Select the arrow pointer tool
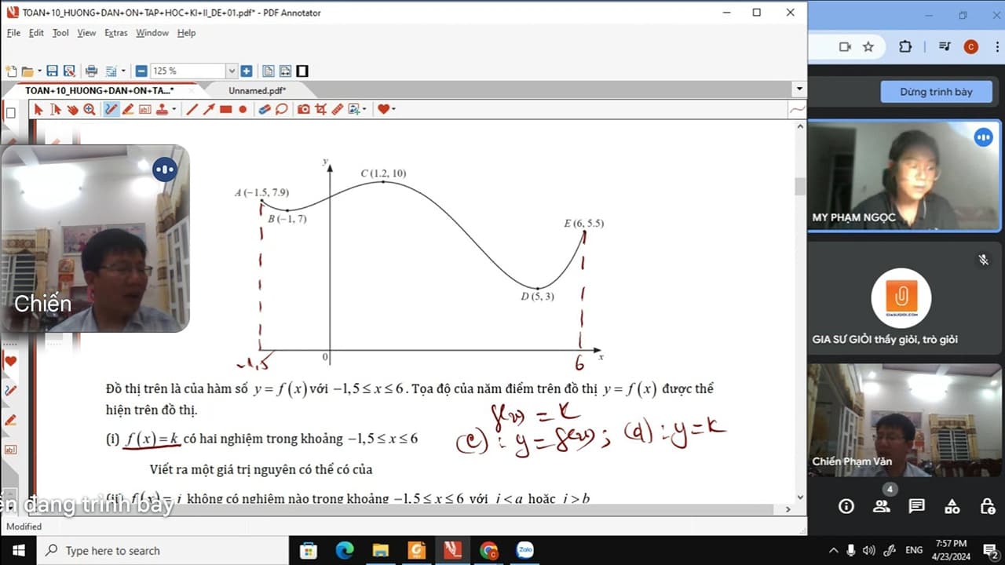The height and width of the screenshot is (565, 1005). [38, 109]
